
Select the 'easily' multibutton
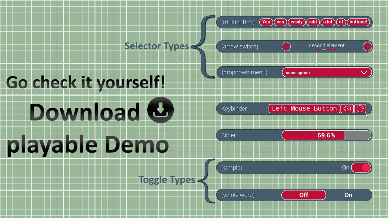(296, 22)
